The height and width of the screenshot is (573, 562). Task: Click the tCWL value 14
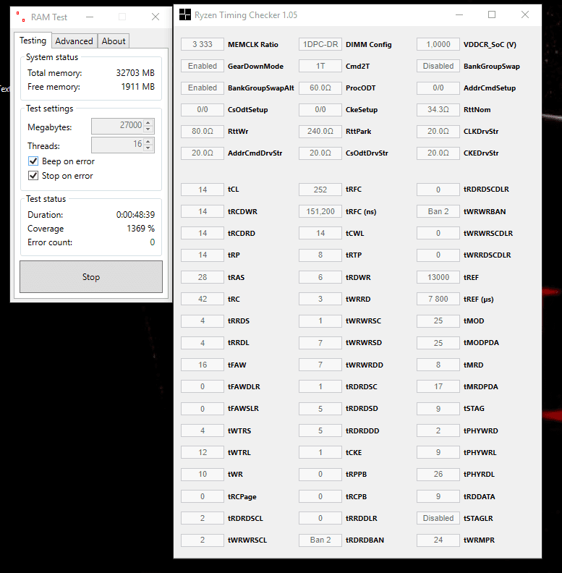[x=320, y=233]
